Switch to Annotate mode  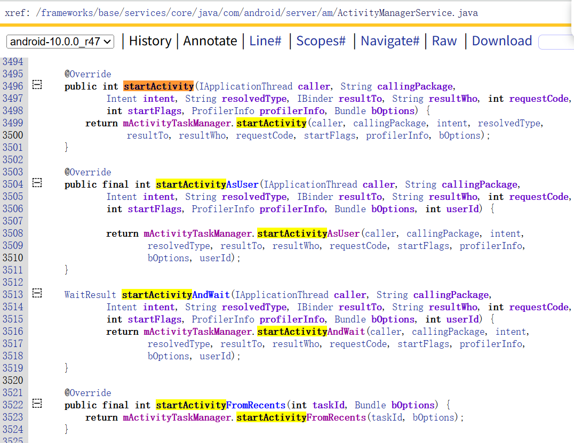(210, 41)
